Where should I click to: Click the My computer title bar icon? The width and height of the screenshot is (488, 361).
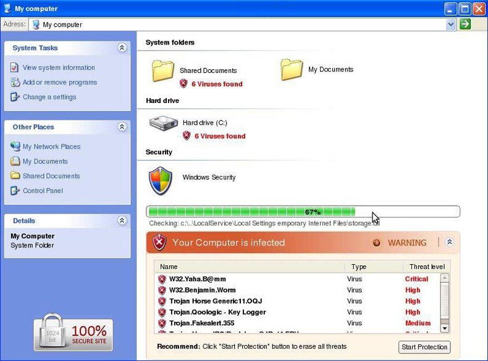click(7, 9)
